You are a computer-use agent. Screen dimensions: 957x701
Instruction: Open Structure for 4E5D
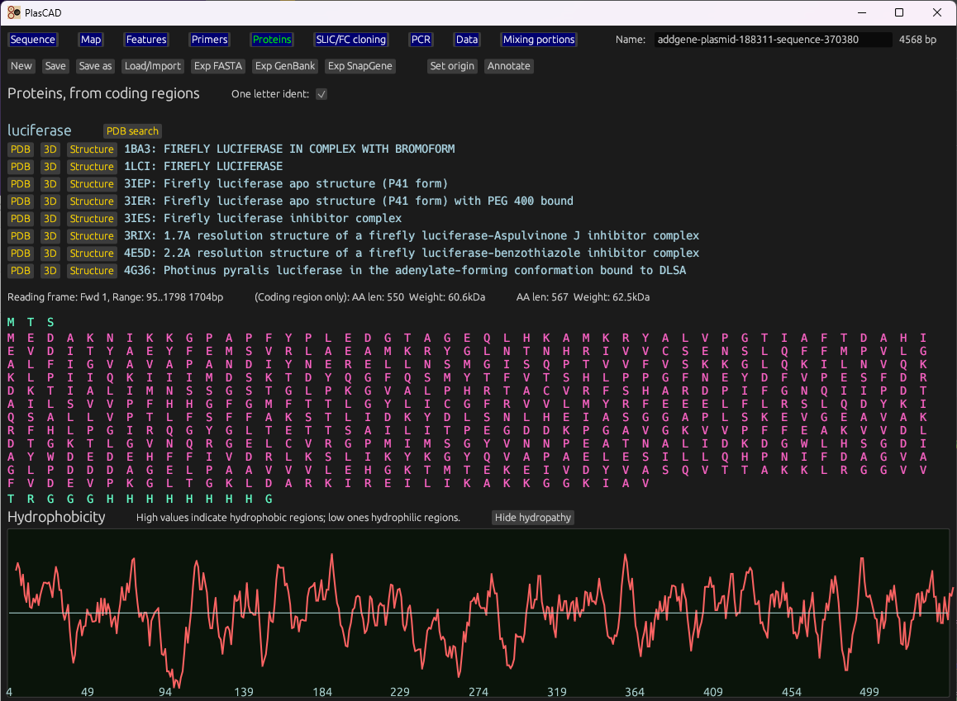[92, 253]
